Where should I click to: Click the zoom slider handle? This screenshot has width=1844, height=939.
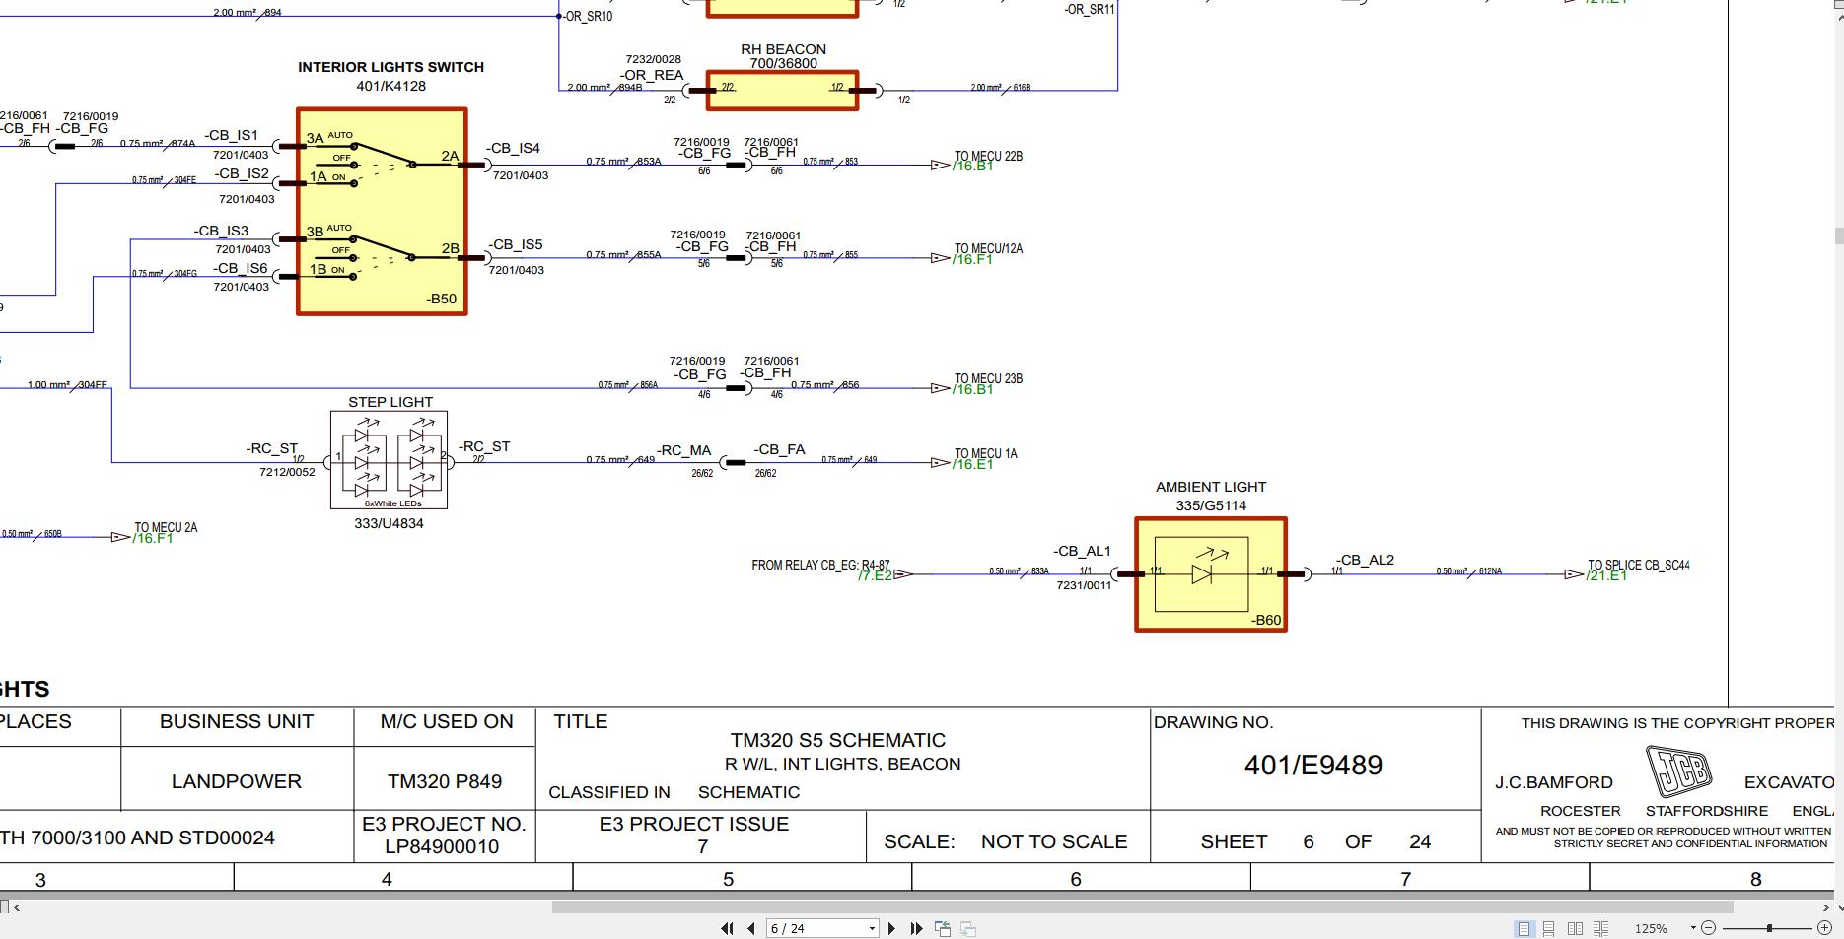point(1770,928)
